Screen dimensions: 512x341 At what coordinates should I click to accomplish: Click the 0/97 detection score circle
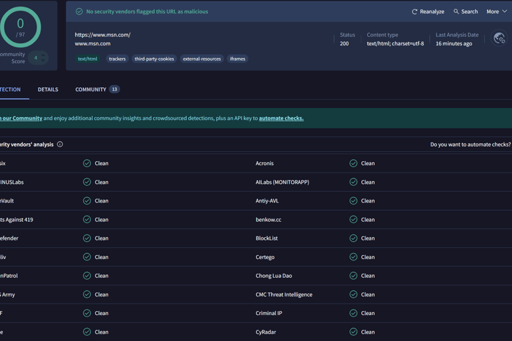tap(20, 27)
